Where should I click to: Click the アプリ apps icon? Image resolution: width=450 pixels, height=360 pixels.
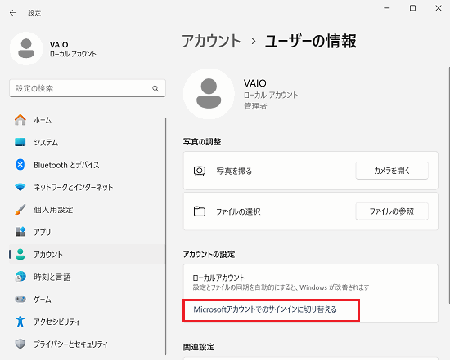pyautogui.click(x=20, y=232)
